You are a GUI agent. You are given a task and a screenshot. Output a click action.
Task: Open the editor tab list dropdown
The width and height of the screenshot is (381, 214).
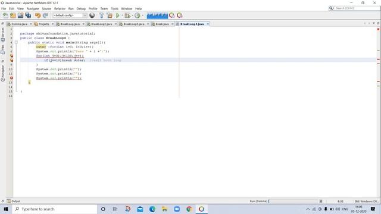(374, 23)
